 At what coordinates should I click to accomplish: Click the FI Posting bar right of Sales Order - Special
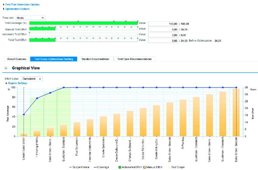[183, 118]
